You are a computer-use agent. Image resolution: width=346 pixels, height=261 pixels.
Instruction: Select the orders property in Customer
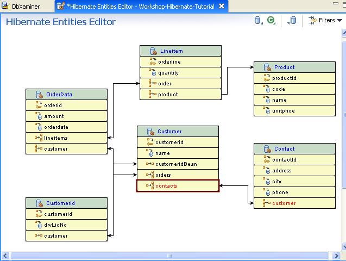[178, 175]
